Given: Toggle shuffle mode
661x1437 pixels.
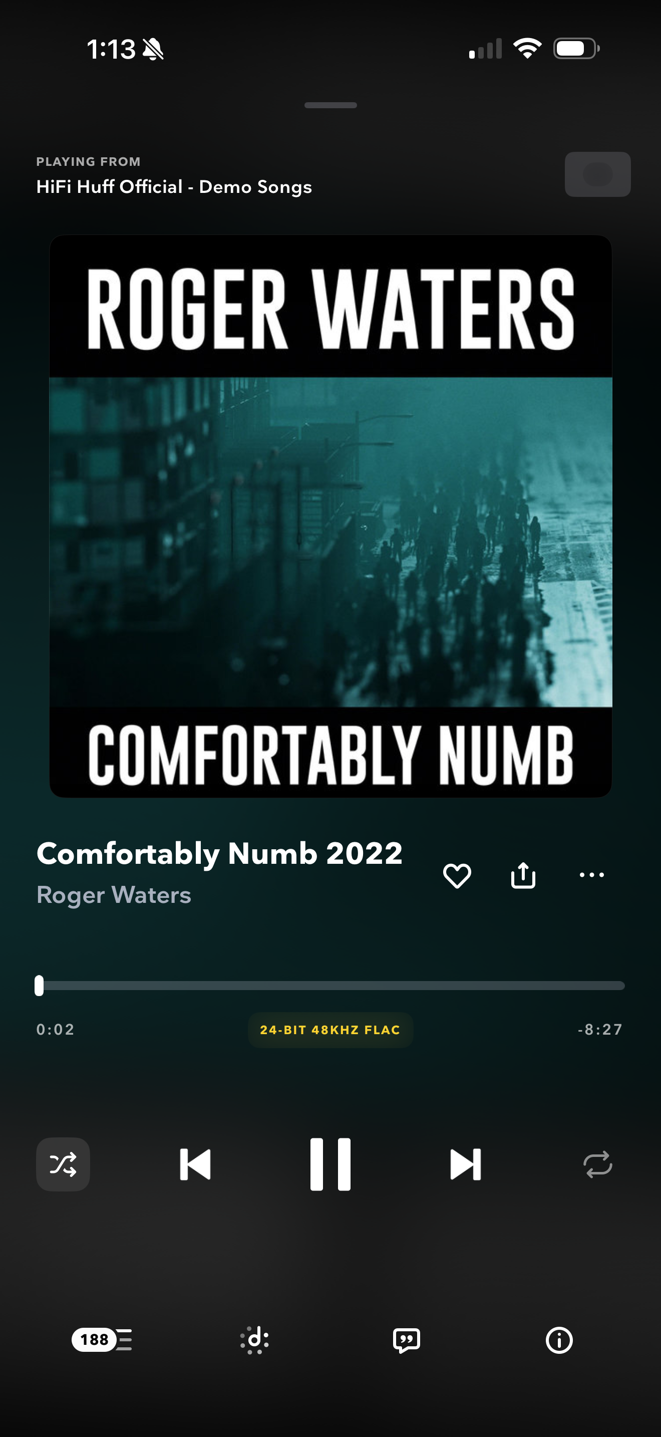Looking at the screenshot, I should pyautogui.click(x=63, y=1164).
